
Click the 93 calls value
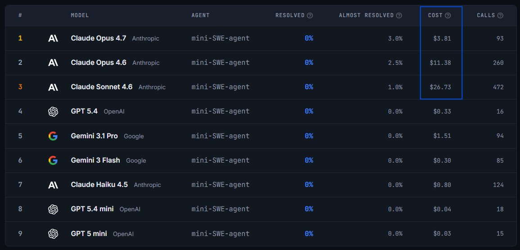(500, 38)
